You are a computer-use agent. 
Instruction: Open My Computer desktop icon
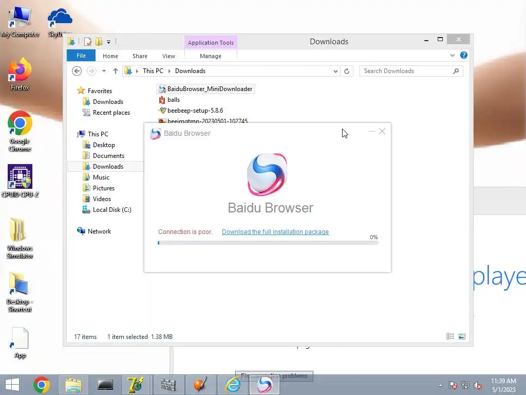point(20,22)
